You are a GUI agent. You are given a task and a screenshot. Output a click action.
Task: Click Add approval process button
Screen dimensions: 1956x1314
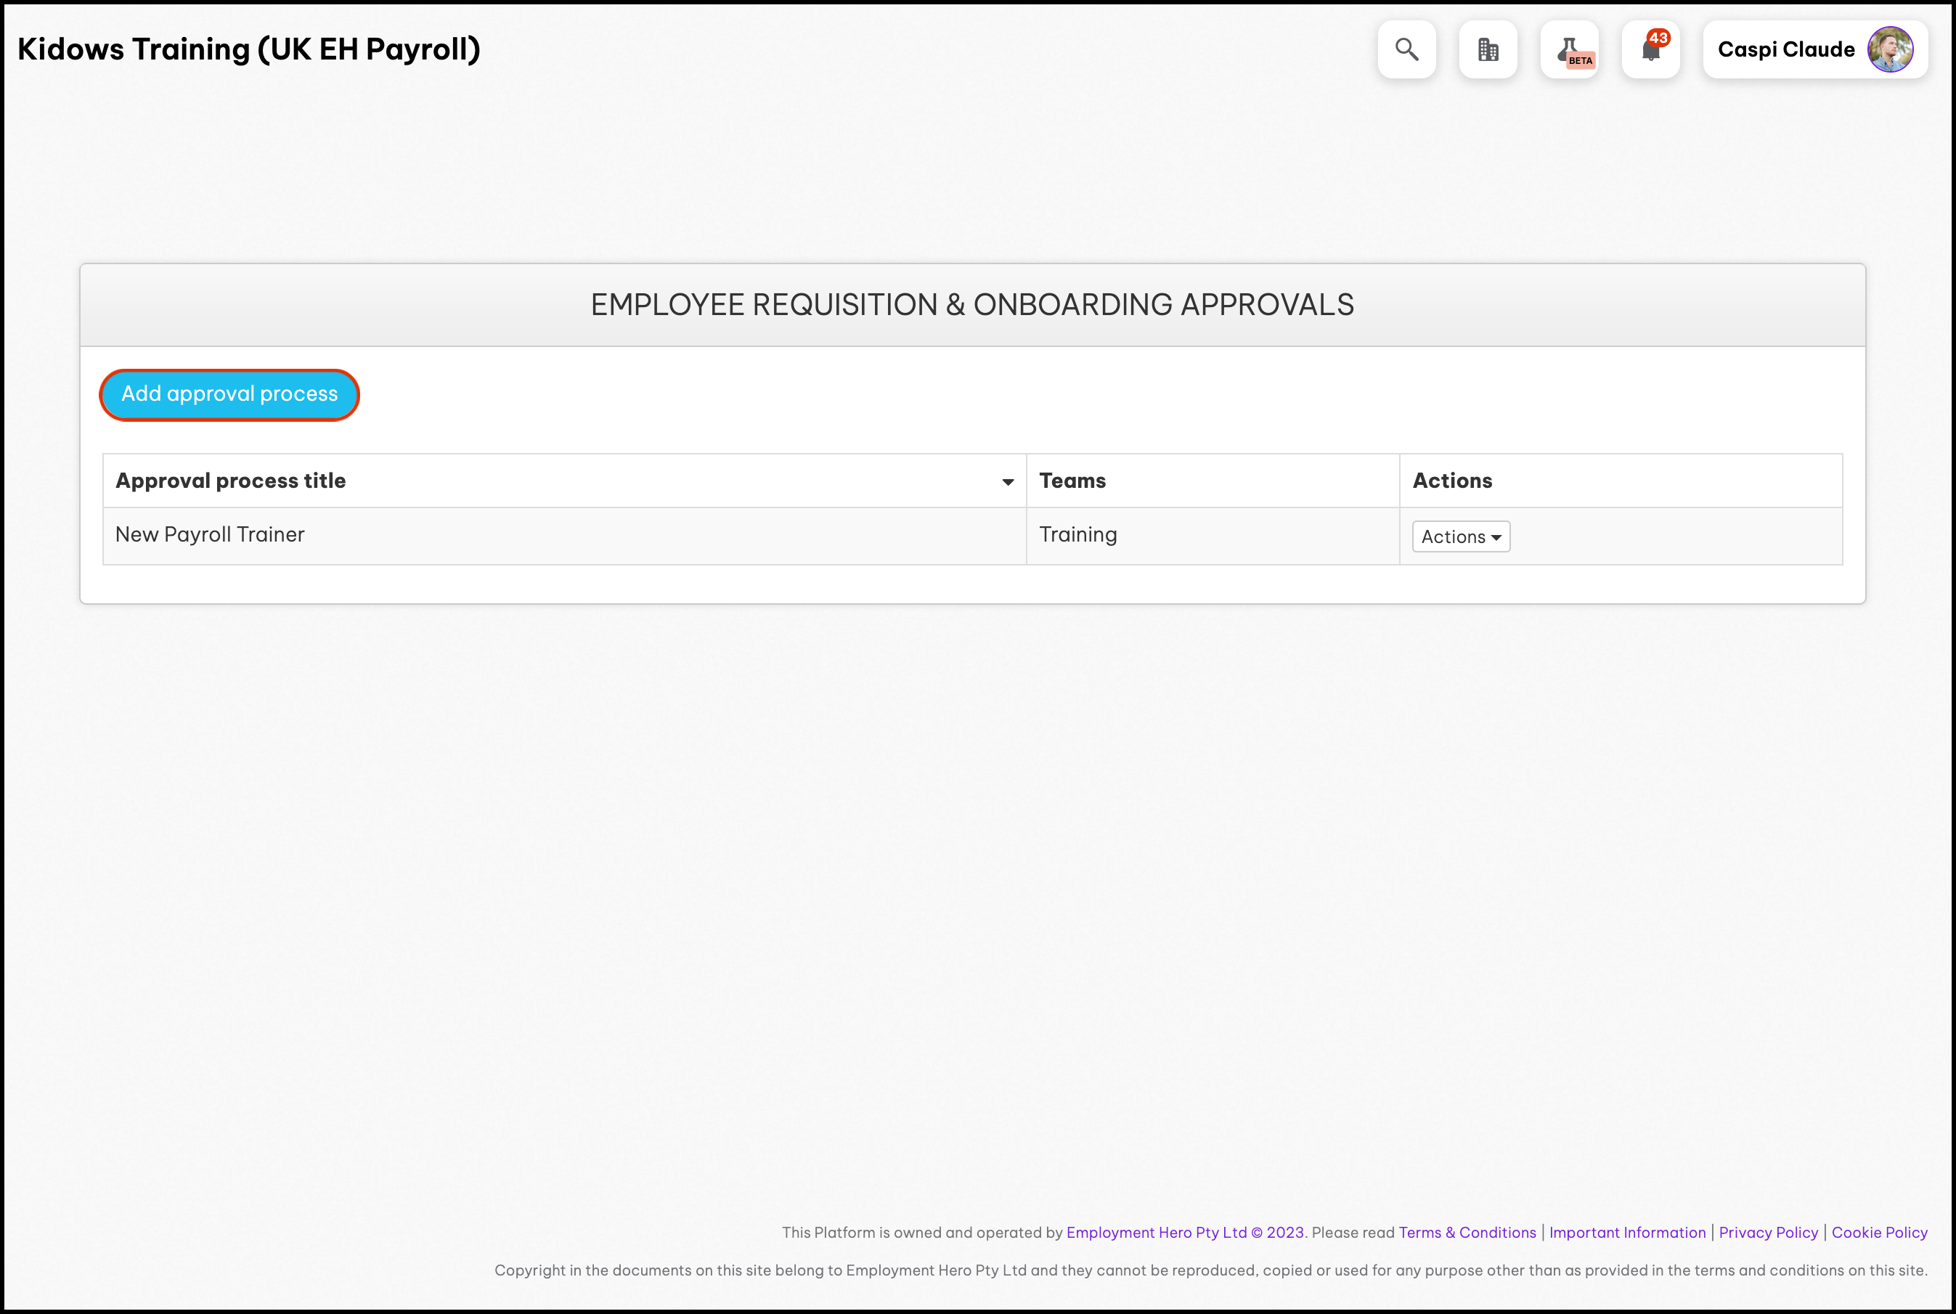point(229,394)
